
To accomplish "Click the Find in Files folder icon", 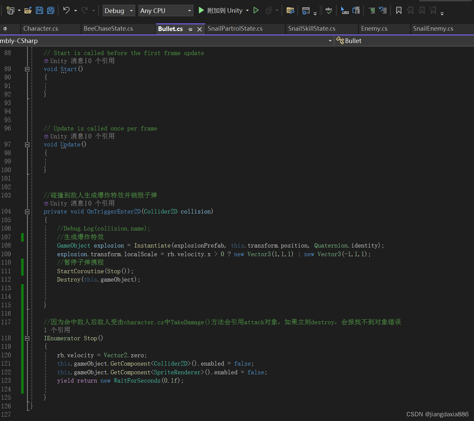I will click(x=291, y=11).
